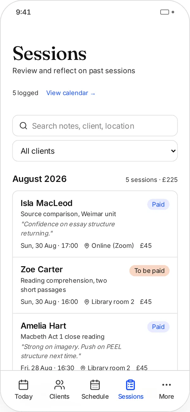The height and width of the screenshot is (412, 190).
Task: Click the search magnifier icon
Action: [x=23, y=126]
